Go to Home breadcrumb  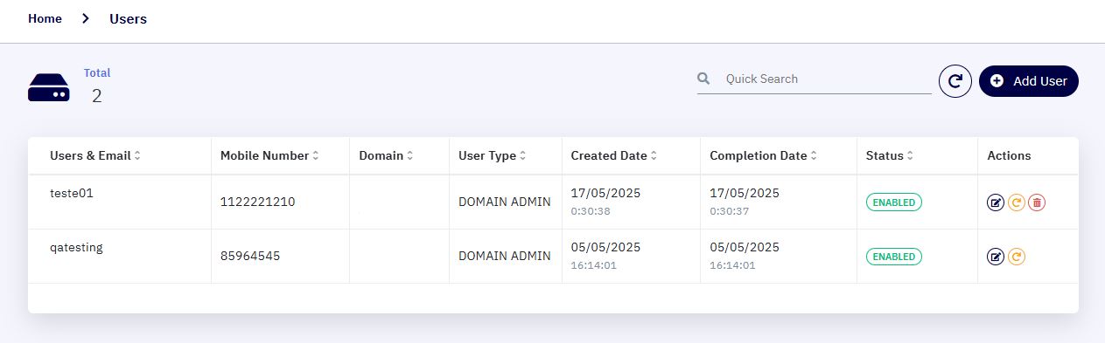tap(45, 18)
